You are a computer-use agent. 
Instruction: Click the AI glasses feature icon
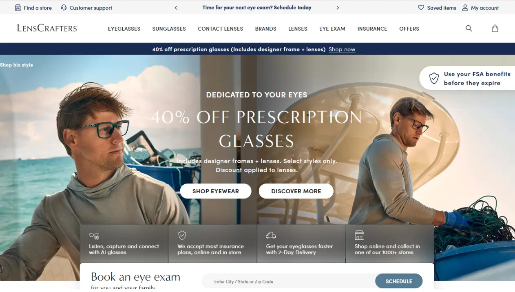(x=94, y=236)
